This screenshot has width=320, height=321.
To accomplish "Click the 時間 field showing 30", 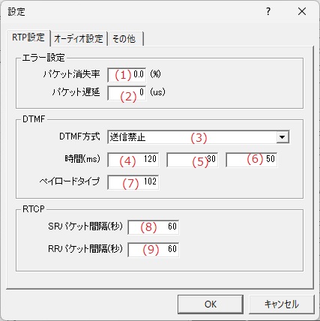I will pos(192,160).
